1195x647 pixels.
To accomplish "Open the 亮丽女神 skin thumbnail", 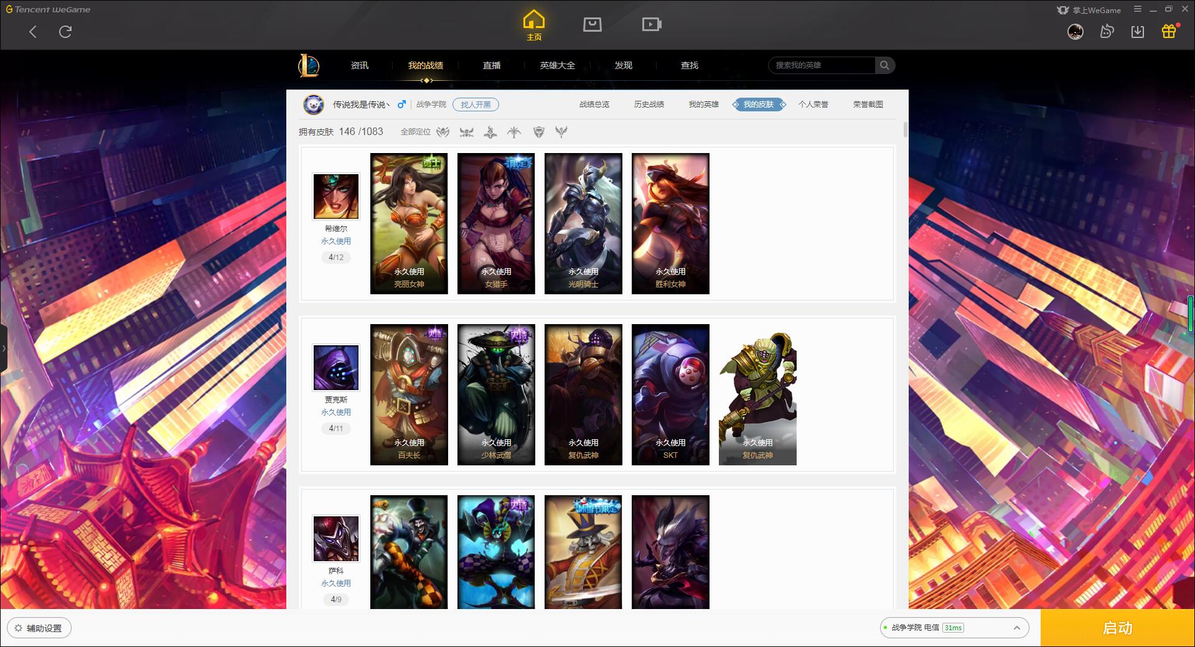I will point(409,223).
